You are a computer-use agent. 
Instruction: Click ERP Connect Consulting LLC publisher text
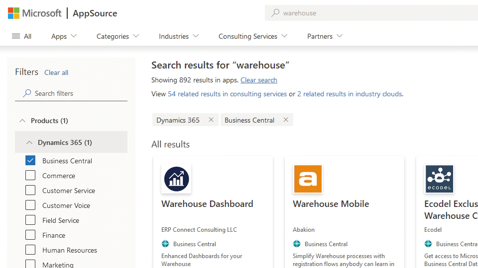[x=199, y=230]
